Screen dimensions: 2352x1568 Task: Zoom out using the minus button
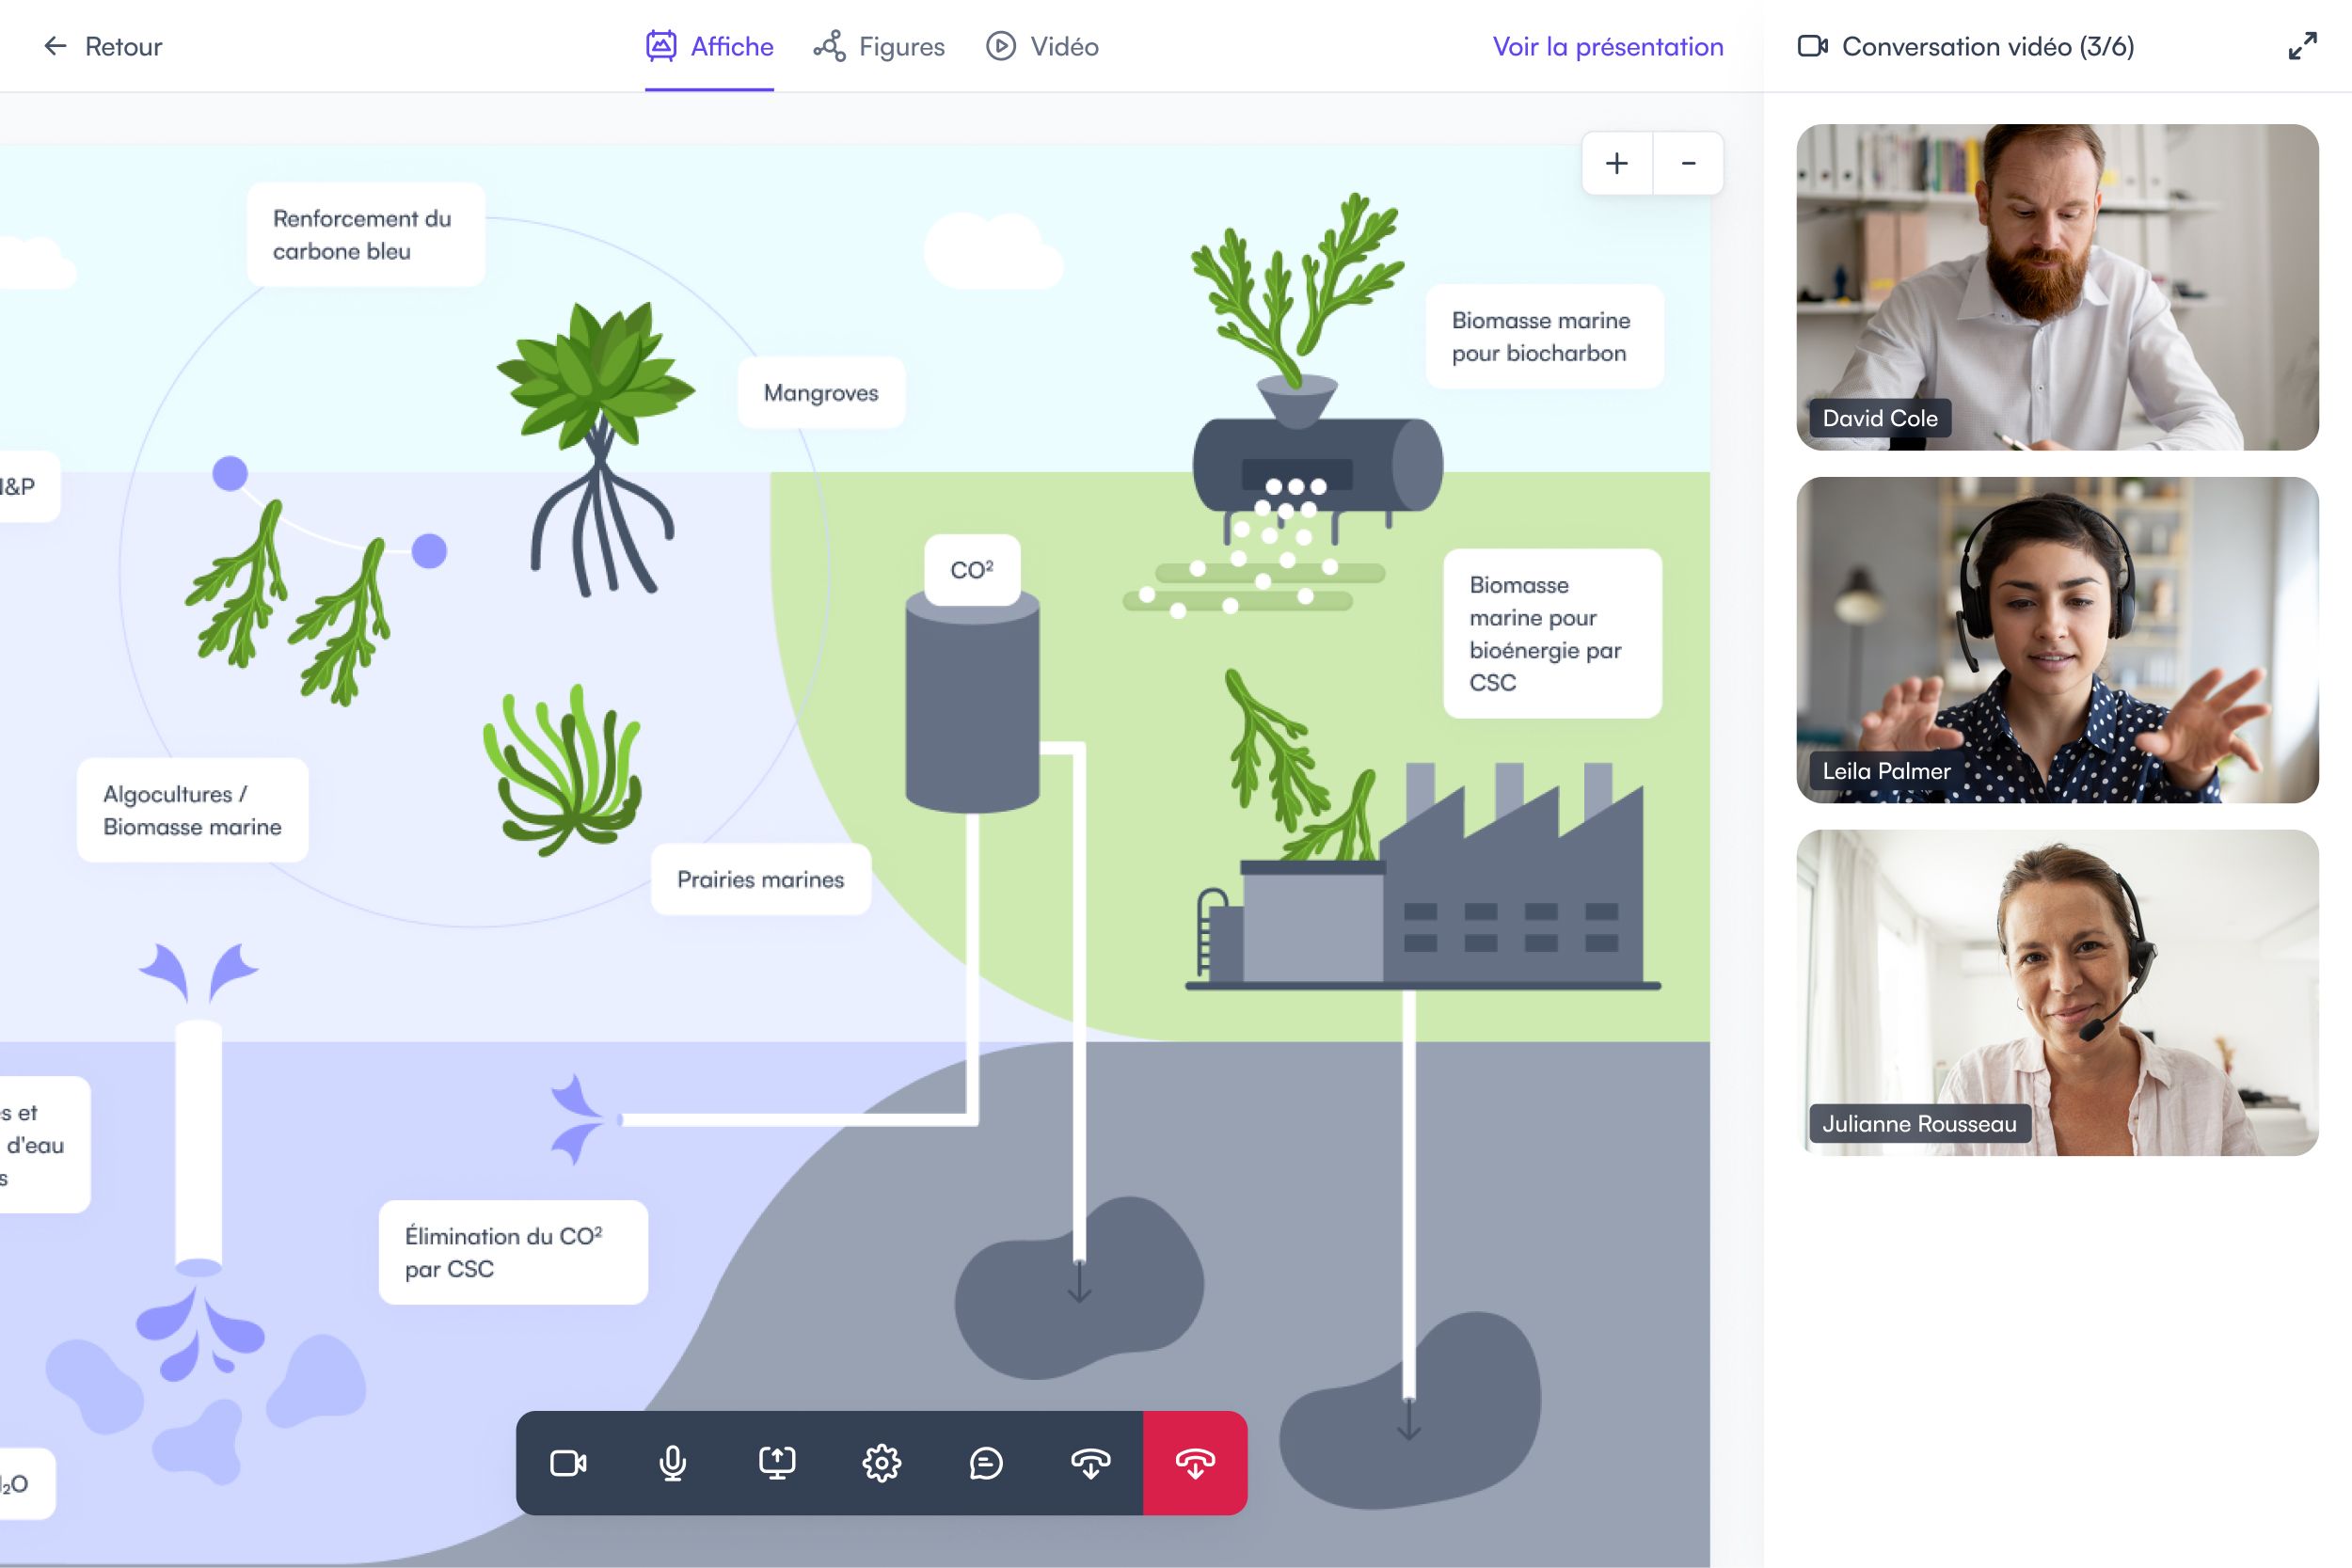coord(1689,165)
